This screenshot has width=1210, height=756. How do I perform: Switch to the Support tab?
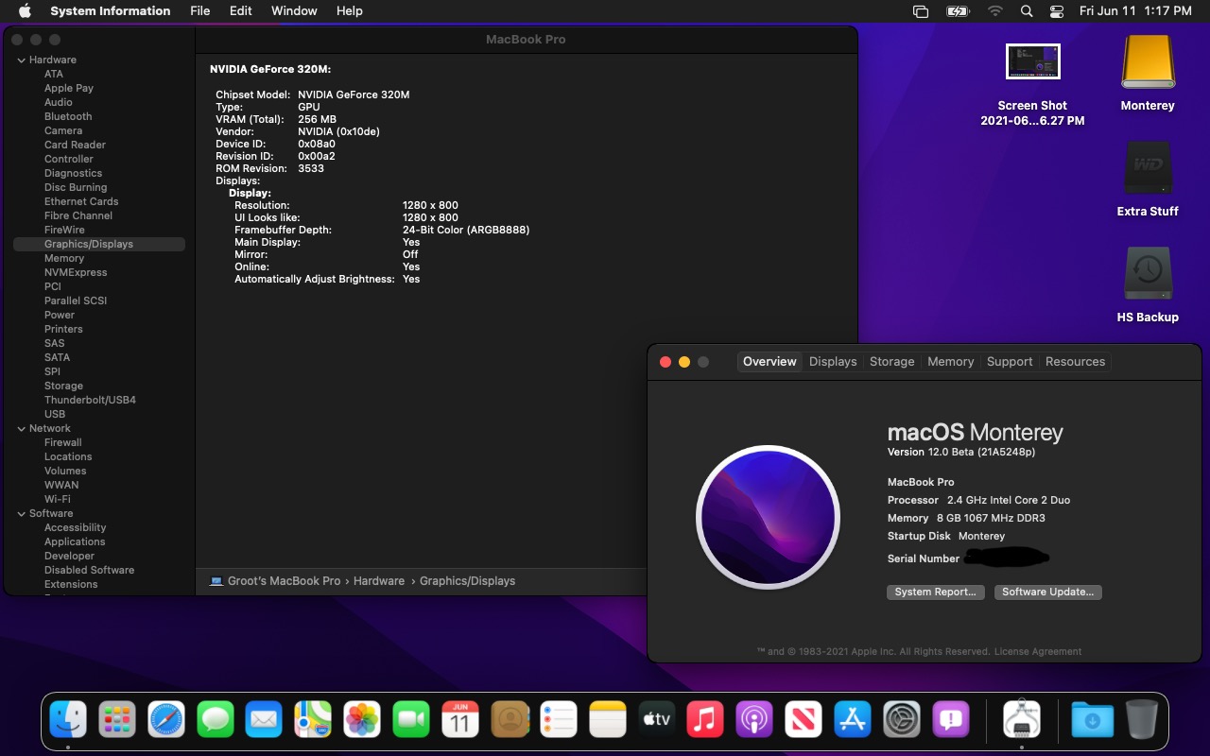point(1010,362)
